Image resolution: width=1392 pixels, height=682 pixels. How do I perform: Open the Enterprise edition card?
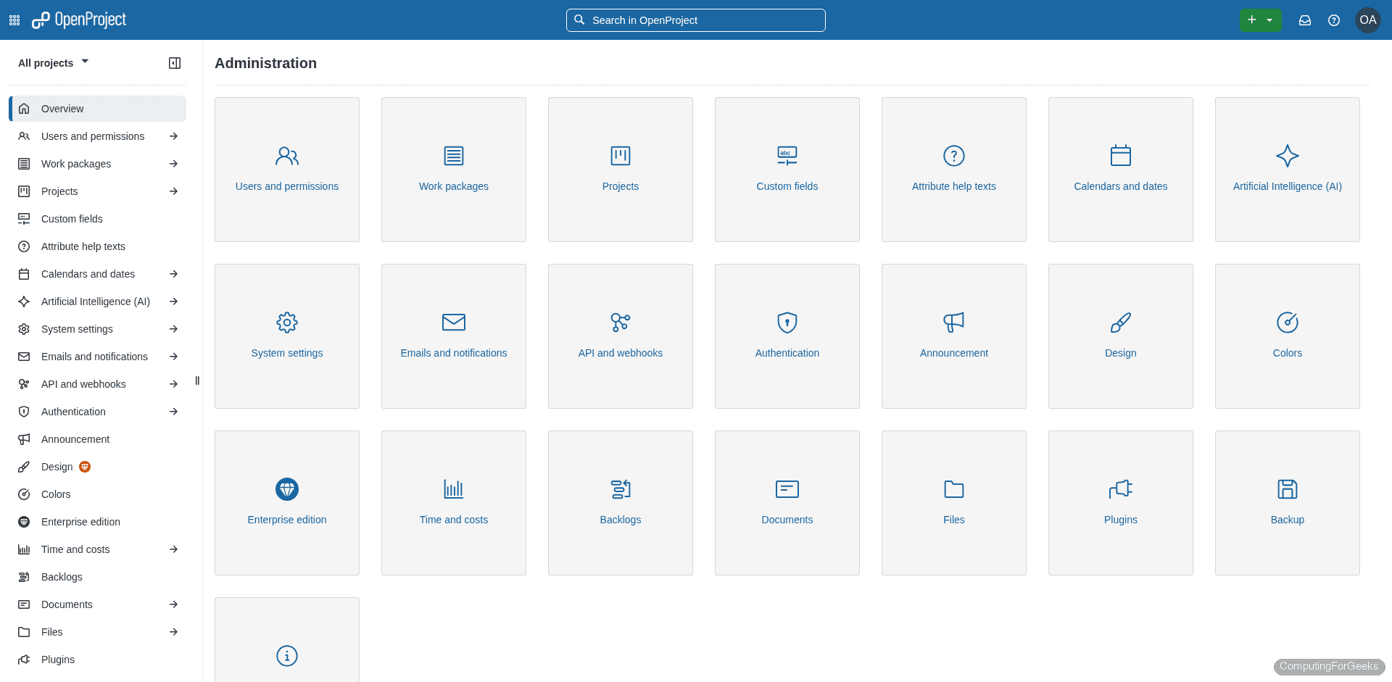click(286, 502)
